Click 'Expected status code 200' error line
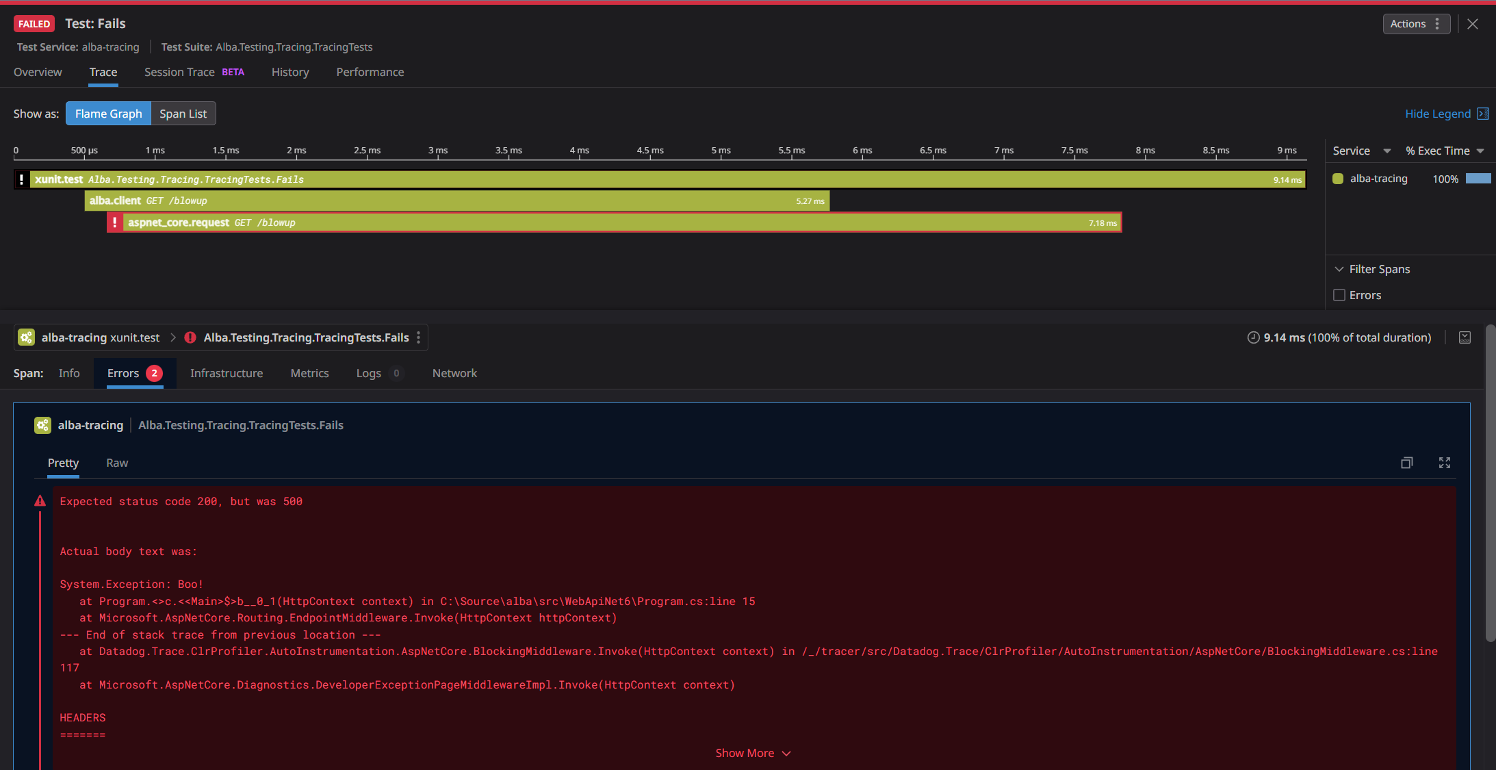This screenshot has width=1496, height=770. [181, 502]
